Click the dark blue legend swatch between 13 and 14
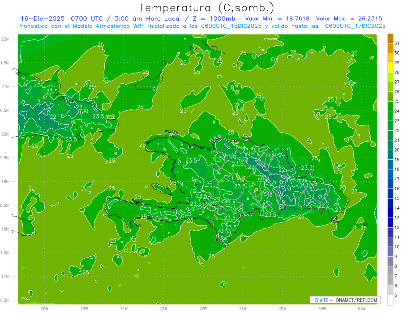 tap(390, 213)
